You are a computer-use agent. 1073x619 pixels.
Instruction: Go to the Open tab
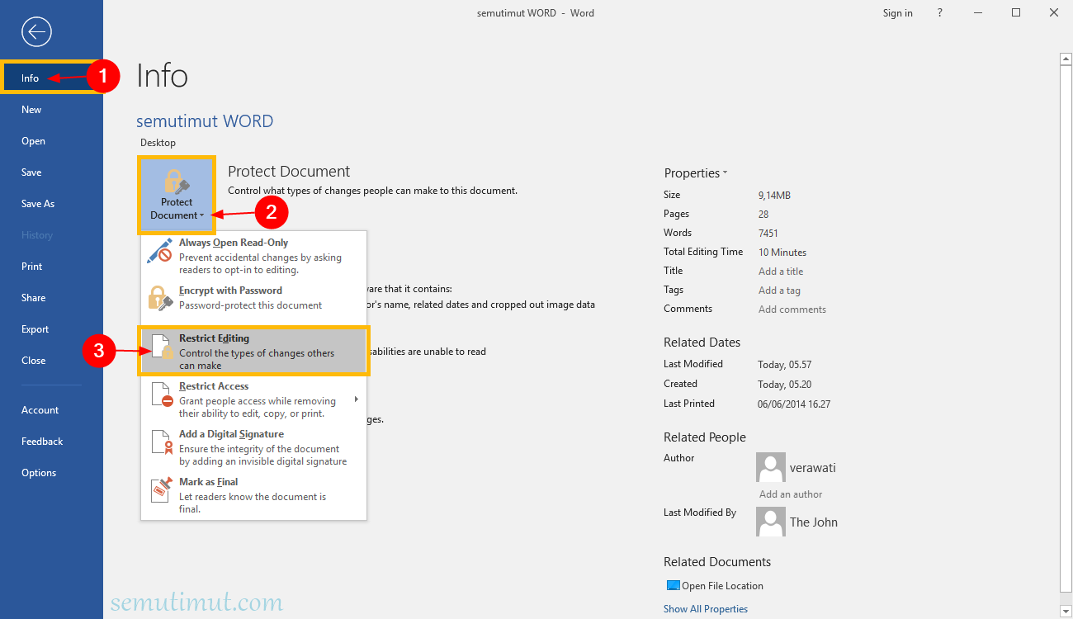[51, 141]
